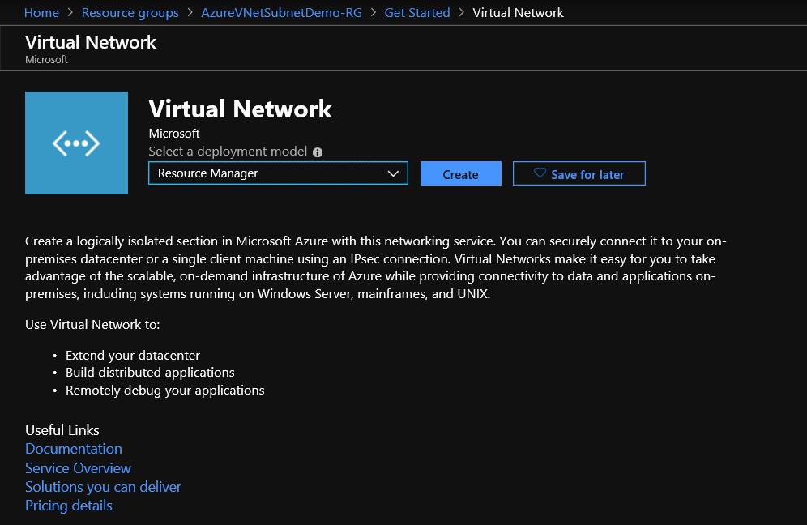Click 'Use Virtual Network to:' text

pyautogui.click(x=92, y=324)
